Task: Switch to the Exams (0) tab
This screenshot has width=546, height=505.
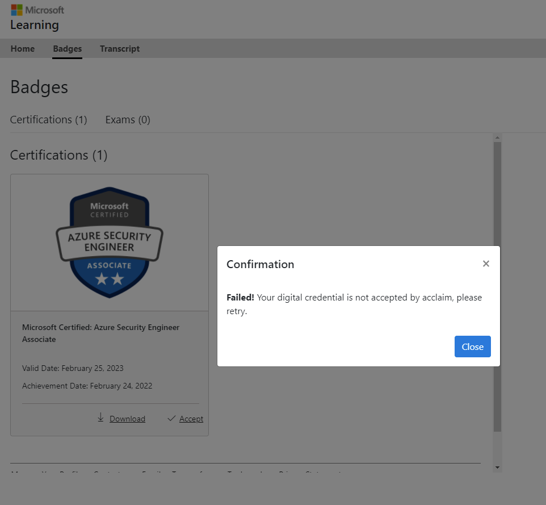Action: [127, 119]
